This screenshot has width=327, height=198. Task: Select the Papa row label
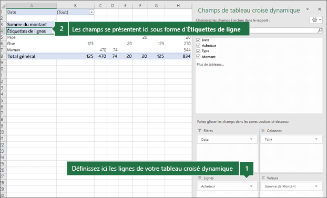[32, 37]
